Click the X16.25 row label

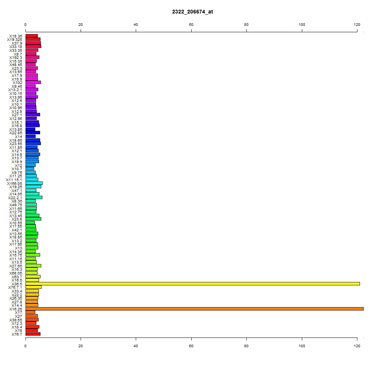coord(16,309)
